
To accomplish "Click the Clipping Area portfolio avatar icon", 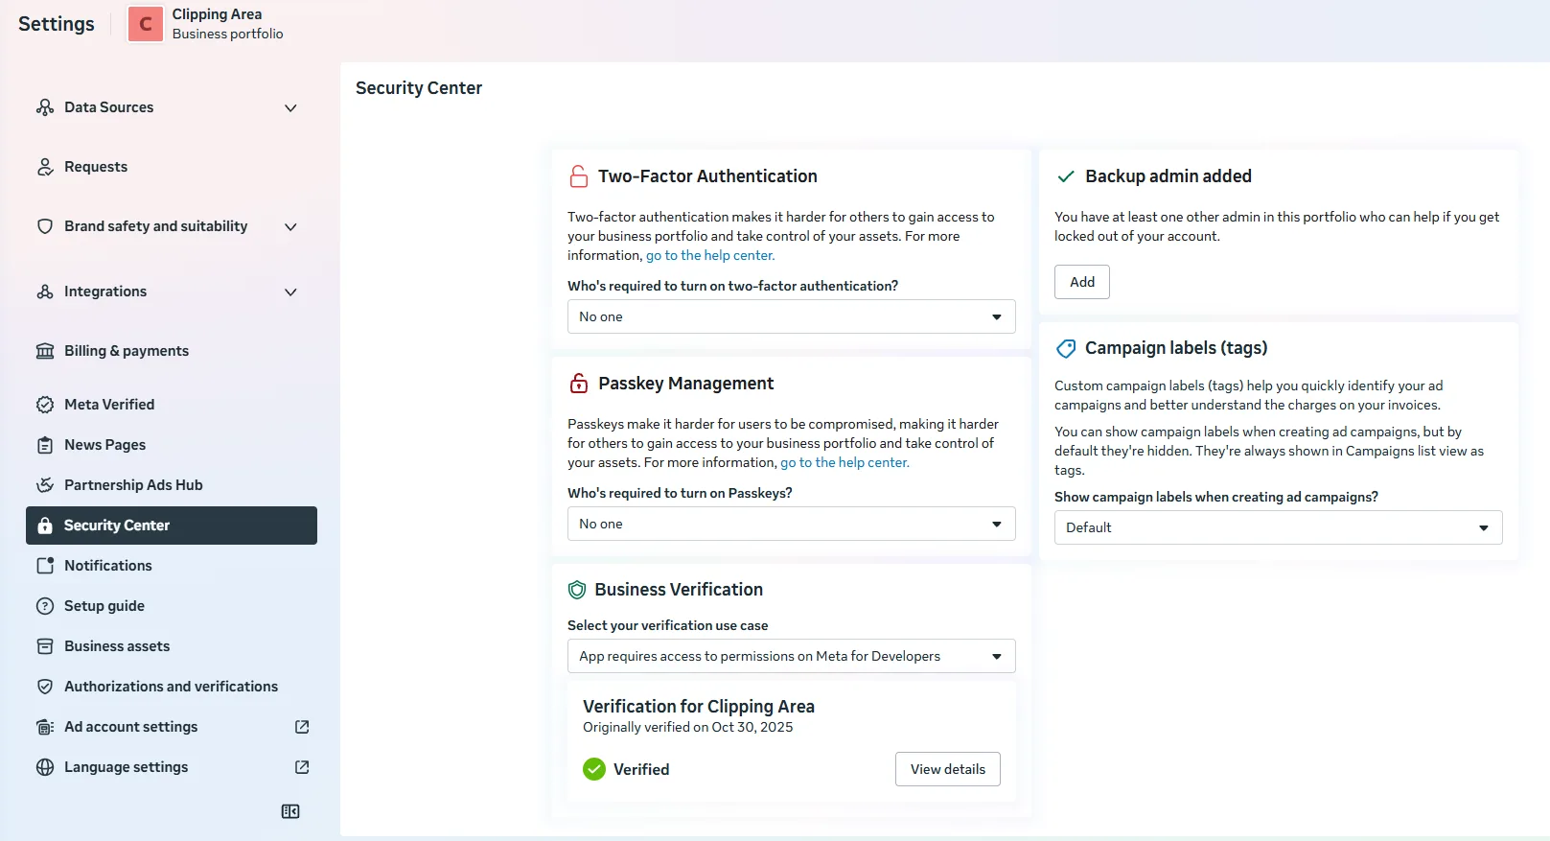I will tap(146, 24).
